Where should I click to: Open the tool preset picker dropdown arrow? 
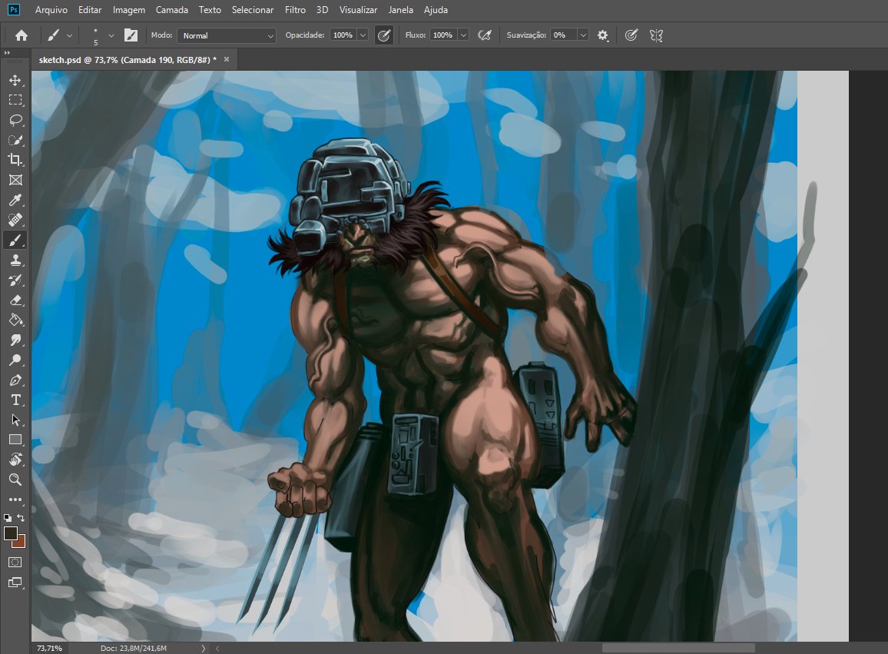69,35
